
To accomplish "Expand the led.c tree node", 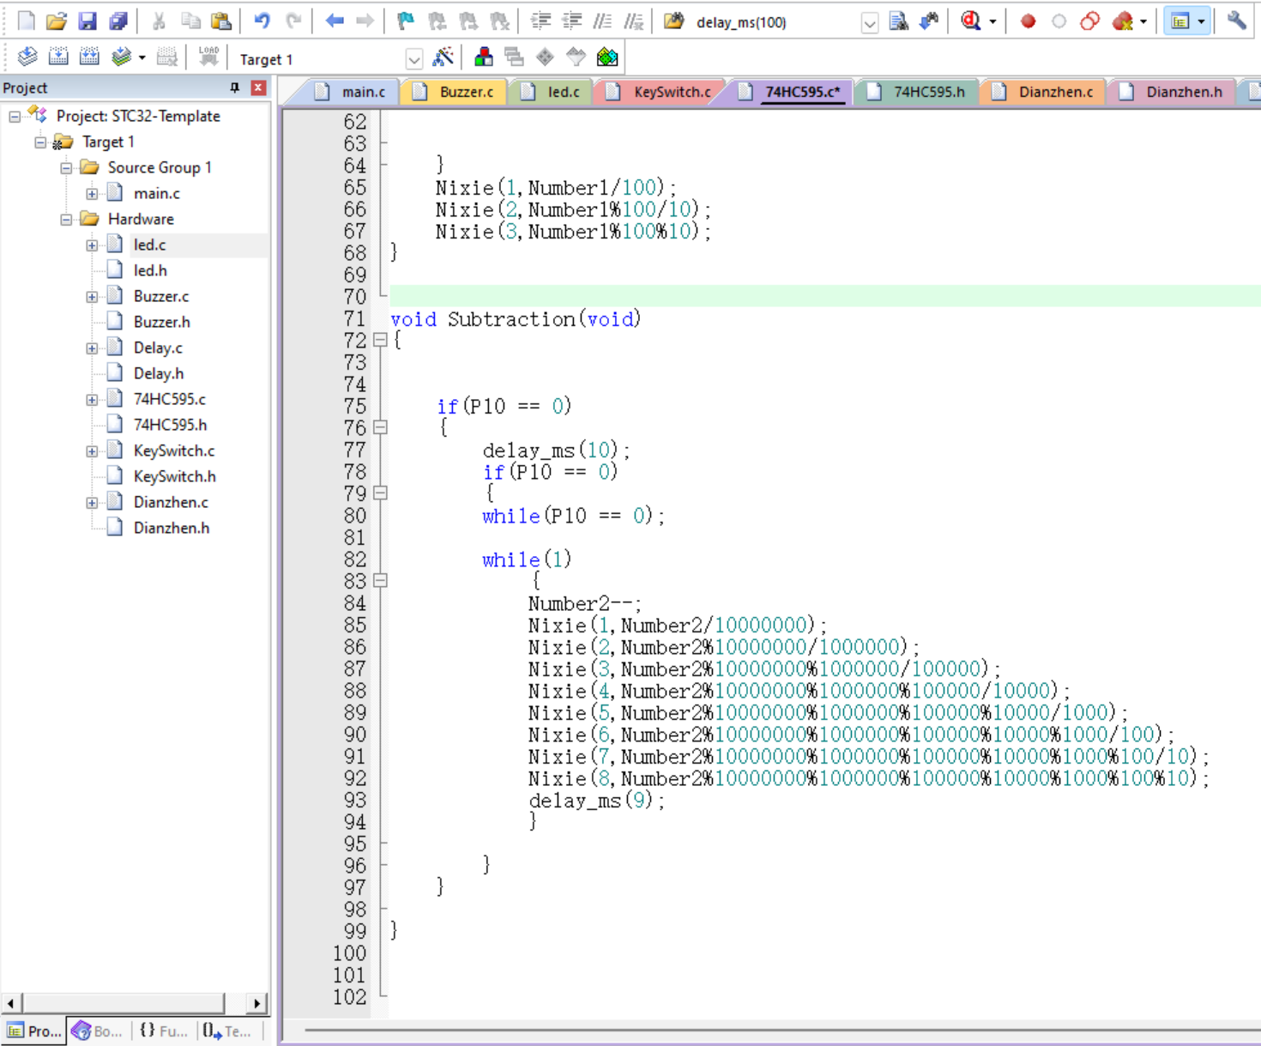I will (x=92, y=245).
